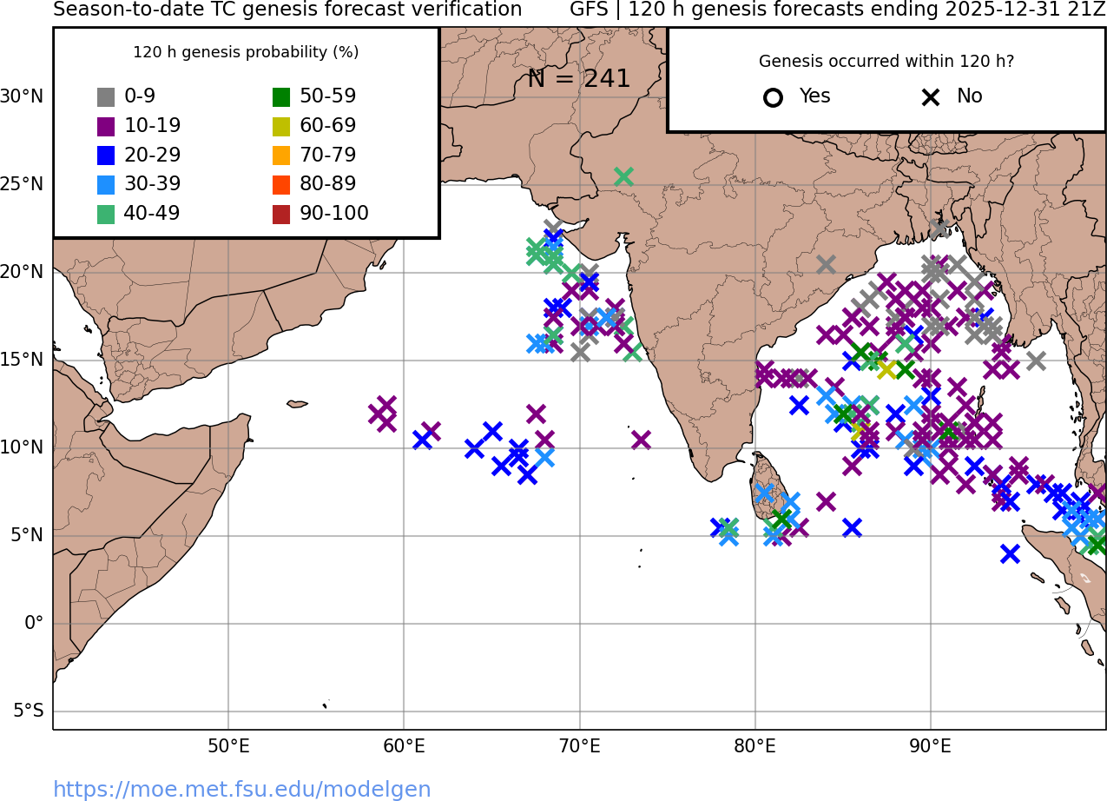Screen dimensions: 1107x801
Task: Select the gray 0-9 legend swatch
Action: pos(106,97)
